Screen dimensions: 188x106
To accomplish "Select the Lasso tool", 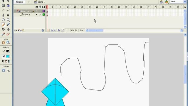I will click(8, 10).
